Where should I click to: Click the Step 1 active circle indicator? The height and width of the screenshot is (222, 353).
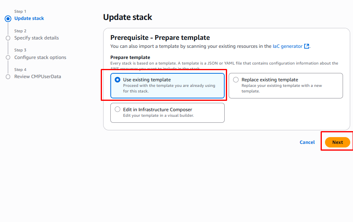pos(8,18)
